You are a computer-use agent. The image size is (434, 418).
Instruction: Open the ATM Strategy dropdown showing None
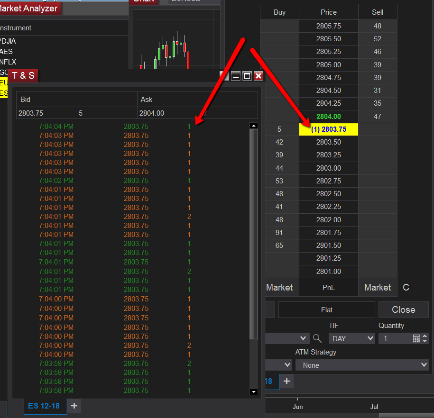pos(362,365)
